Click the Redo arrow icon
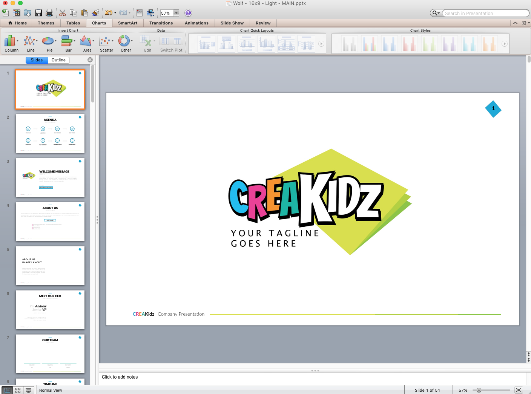Screen dimensions: 531x394 coord(123,13)
